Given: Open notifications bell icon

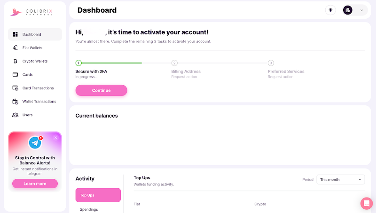Looking at the screenshot, I should (x=330, y=10).
